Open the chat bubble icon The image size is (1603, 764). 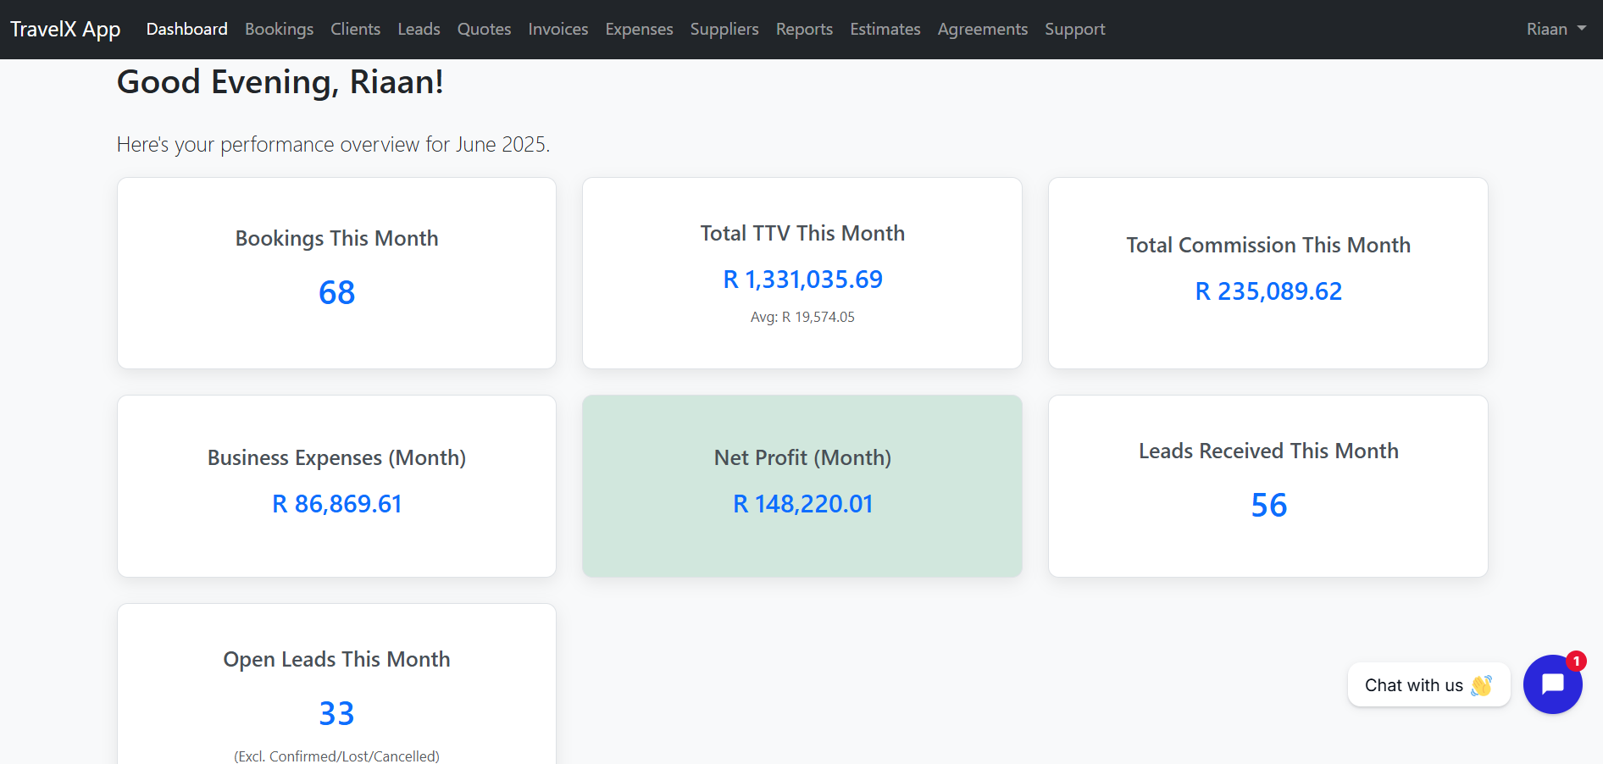[x=1552, y=684]
